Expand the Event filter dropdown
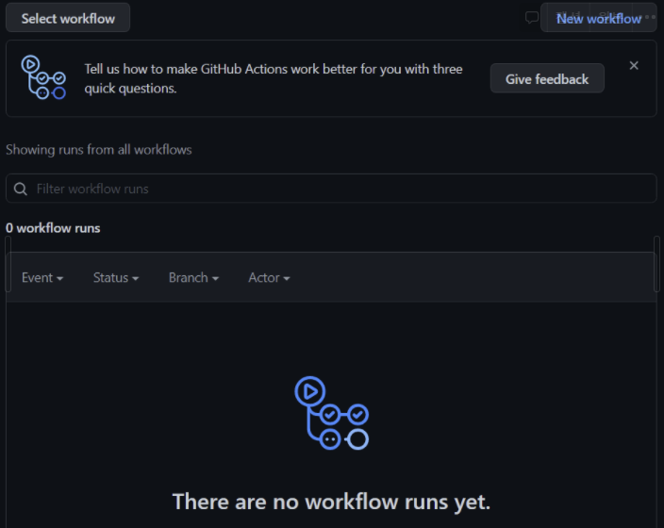Image resolution: width=664 pixels, height=528 pixels. coord(42,278)
